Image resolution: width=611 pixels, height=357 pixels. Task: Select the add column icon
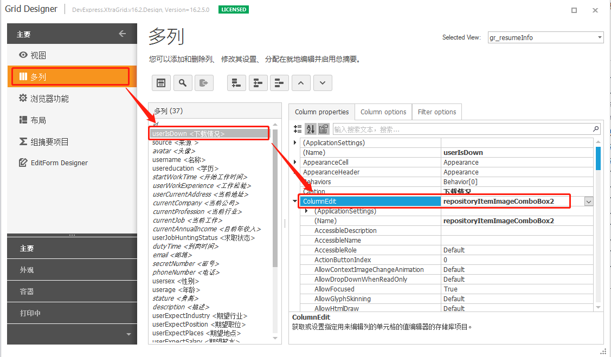pyautogui.click(x=236, y=82)
